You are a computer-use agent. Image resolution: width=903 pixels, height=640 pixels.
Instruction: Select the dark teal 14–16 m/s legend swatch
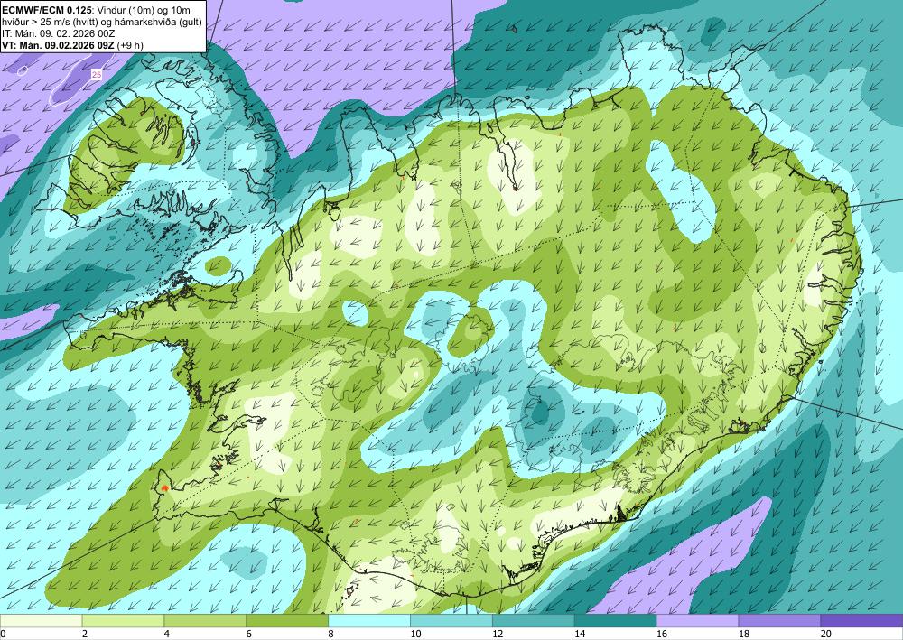[x=616, y=620]
